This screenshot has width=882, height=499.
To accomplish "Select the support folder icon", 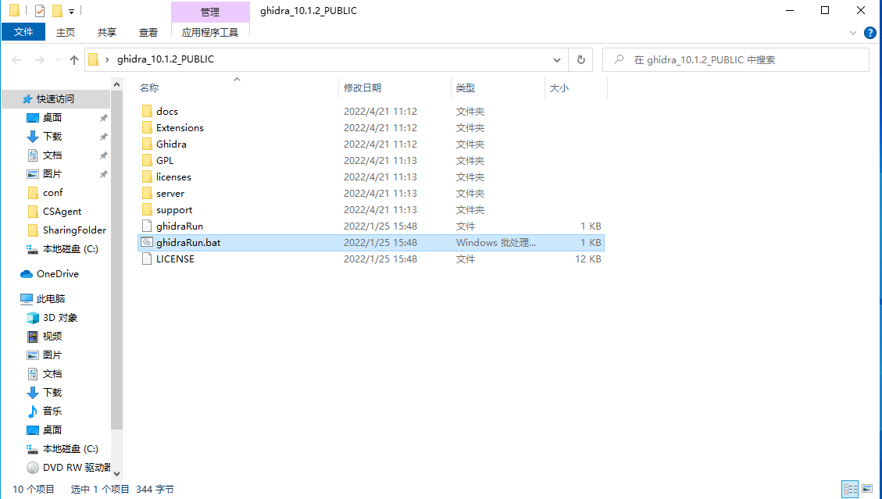I will pyautogui.click(x=147, y=210).
